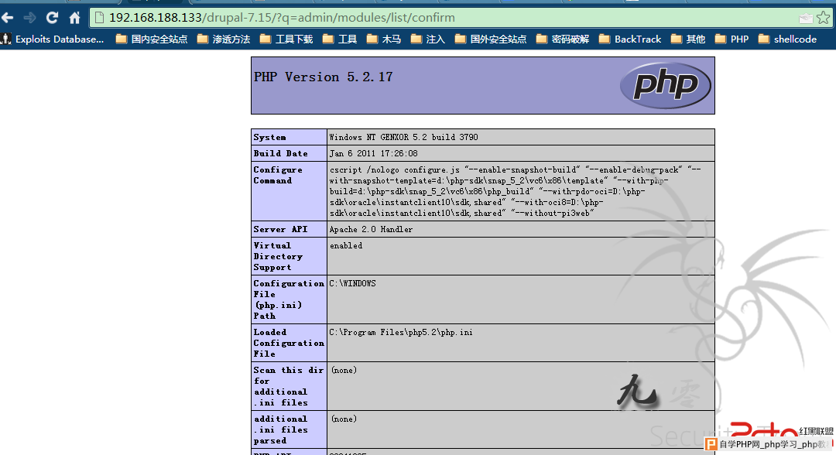Expand the 注入 bookmark folder
This screenshot has height=455, width=836.
click(x=427, y=39)
